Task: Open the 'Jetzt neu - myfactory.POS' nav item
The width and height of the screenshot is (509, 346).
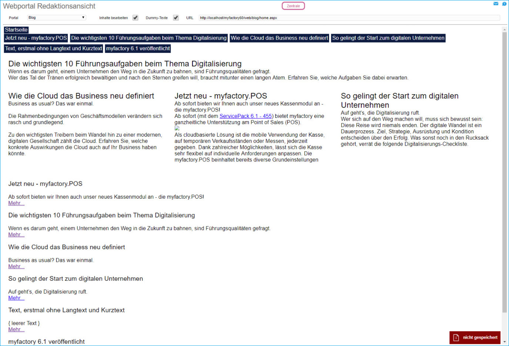Action: click(x=36, y=38)
